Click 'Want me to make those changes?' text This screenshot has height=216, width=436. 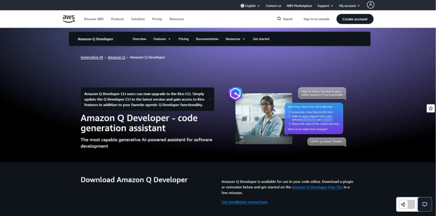[307, 129]
